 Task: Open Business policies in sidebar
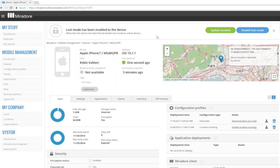click(22, 94)
